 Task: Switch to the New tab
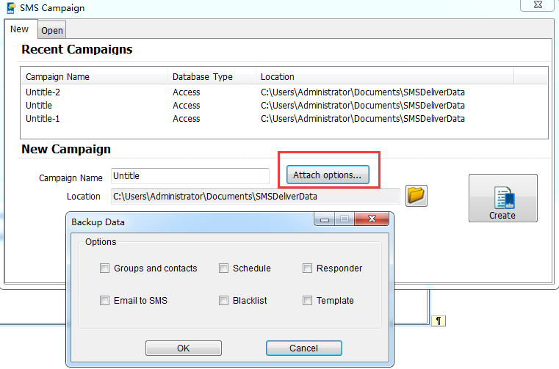click(20, 29)
